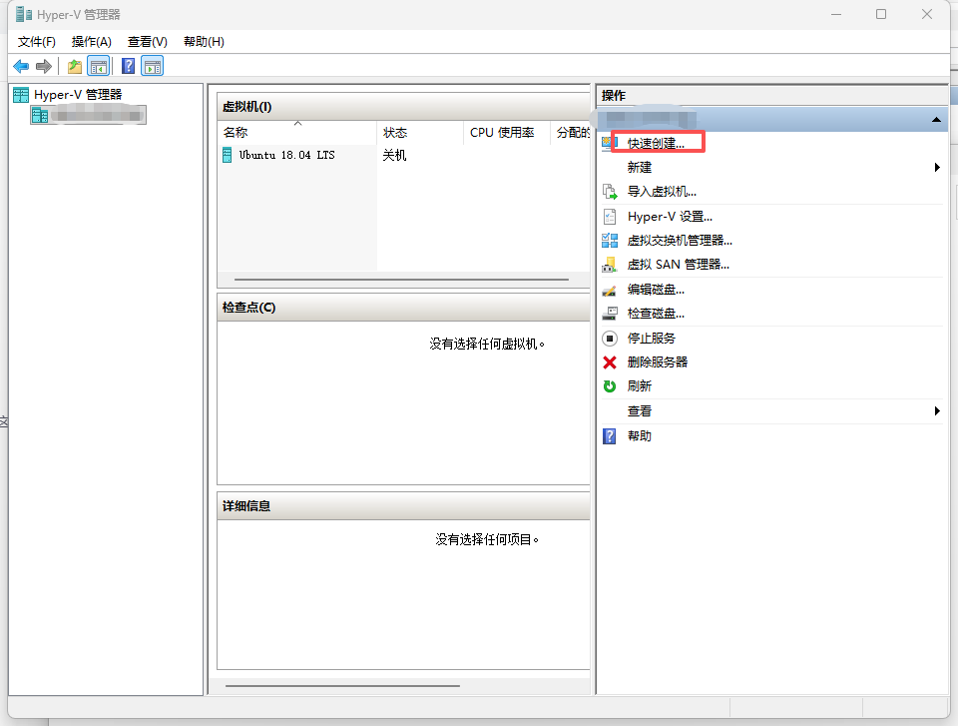
Task: Click the Stop Service icon
Action: click(610, 339)
